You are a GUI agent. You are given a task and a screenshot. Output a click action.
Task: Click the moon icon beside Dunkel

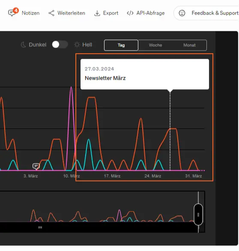[24, 45]
